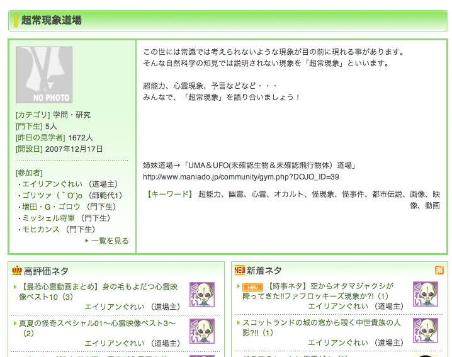The image size is (452, 357).
Task: Click the orange NEW badge before 【時事ネタ】
Action: (252, 287)
